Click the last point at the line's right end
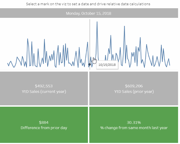 tap(170, 65)
